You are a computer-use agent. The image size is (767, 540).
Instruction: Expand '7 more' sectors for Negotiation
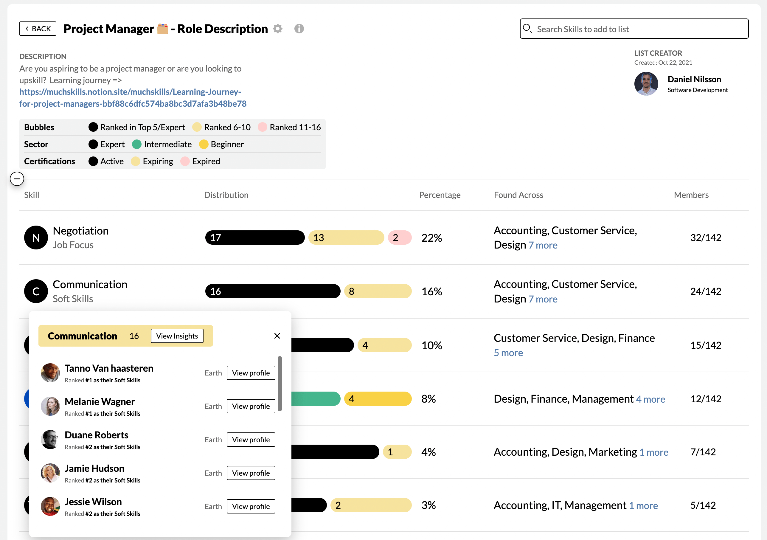pos(543,245)
